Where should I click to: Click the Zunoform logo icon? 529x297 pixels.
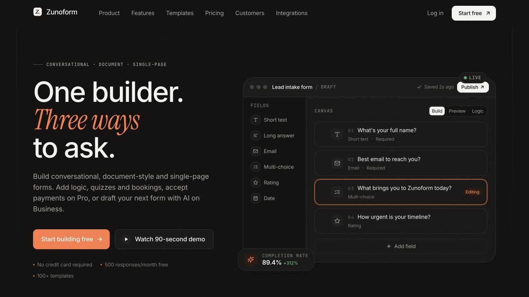pos(38,12)
